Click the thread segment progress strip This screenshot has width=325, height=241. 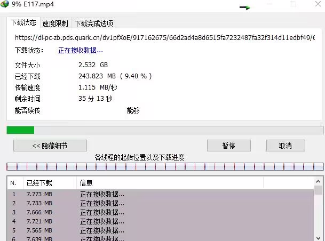164,166
